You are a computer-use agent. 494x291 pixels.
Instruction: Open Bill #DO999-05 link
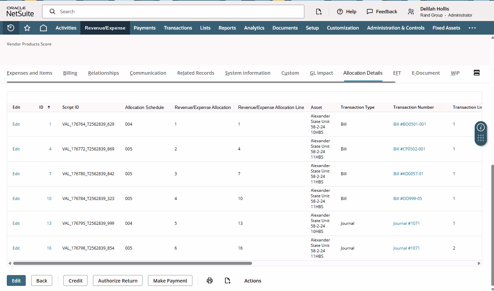[x=407, y=199]
